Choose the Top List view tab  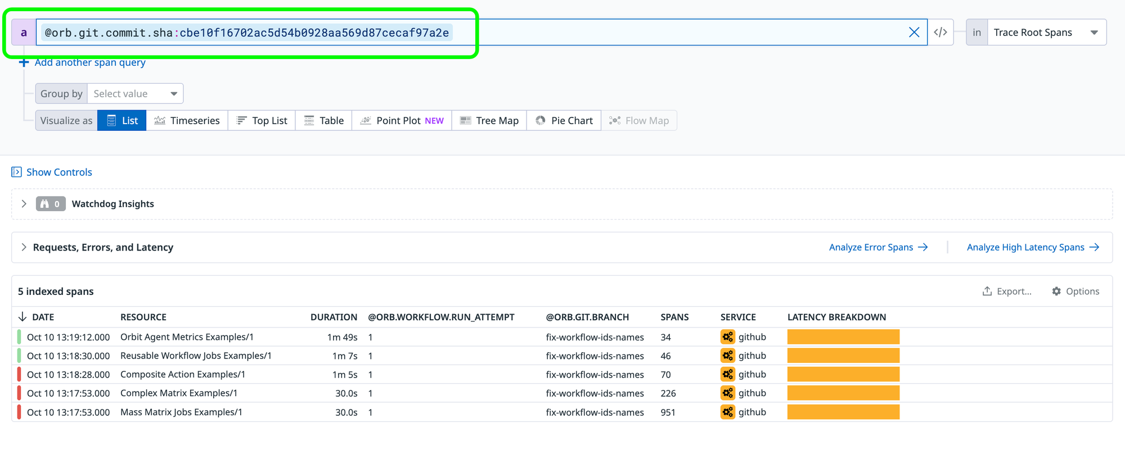pyautogui.click(x=262, y=121)
